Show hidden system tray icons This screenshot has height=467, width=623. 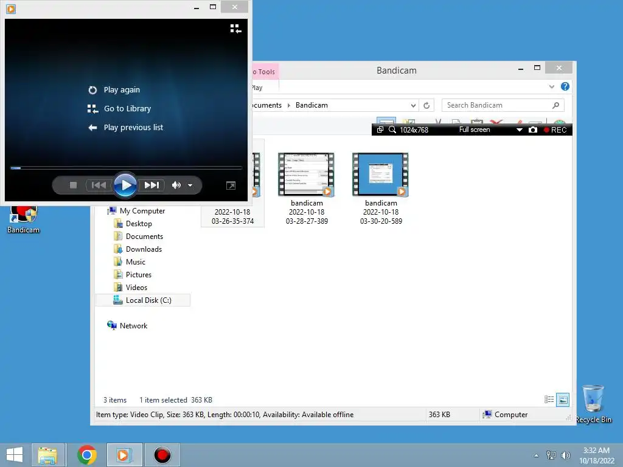[x=537, y=455]
